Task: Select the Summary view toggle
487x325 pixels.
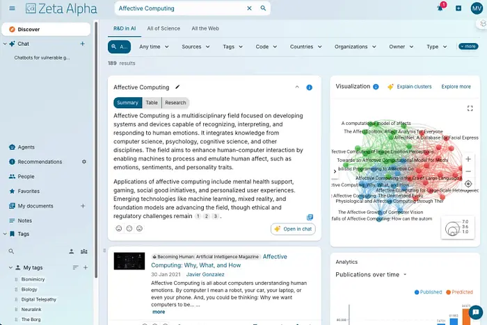Action: (127, 103)
